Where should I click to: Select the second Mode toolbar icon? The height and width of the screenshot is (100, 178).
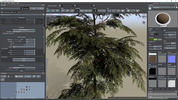pyautogui.click(x=100, y=11)
